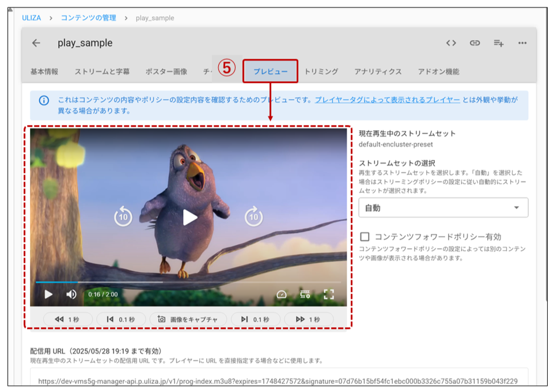Image resolution: width=554 pixels, height=390 pixels.
Task: Switch to the ポスター画像 tab
Action: click(x=166, y=72)
